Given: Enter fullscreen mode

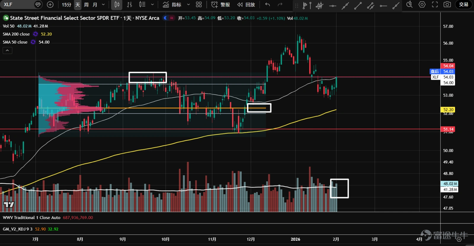Looking at the screenshot, I should 435,4.
